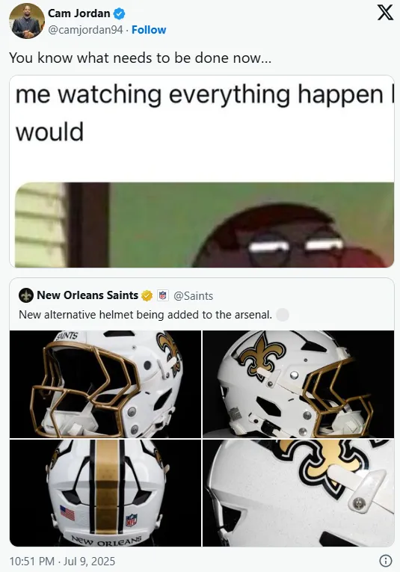The image size is (400, 572).
Task: Click the quoted tweet text about alternative helmet
Action: click(x=146, y=315)
